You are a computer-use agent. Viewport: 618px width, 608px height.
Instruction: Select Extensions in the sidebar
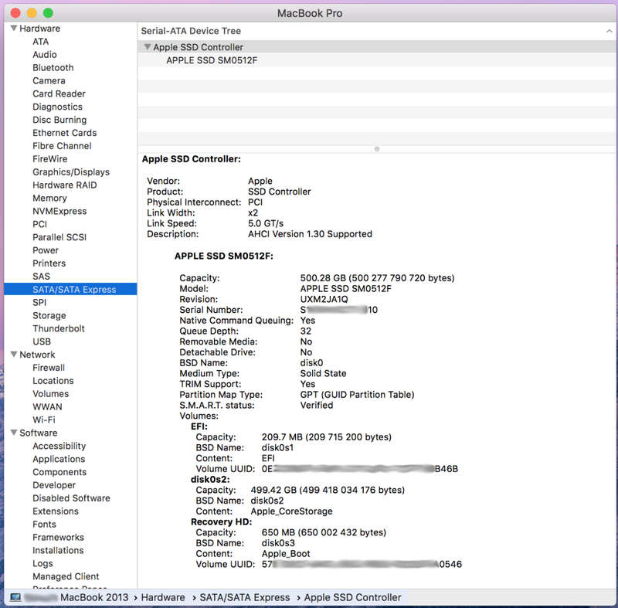tap(56, 511)
